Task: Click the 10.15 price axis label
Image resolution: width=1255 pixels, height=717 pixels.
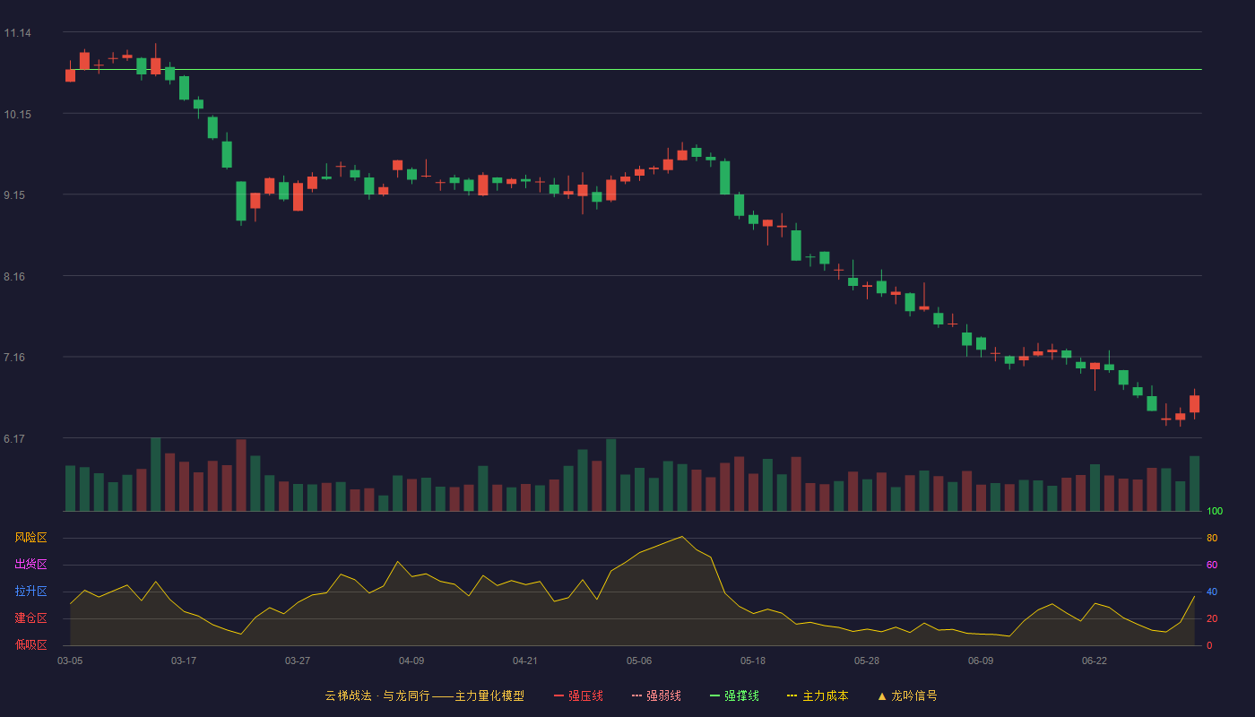Action: [x=17, y=115]
